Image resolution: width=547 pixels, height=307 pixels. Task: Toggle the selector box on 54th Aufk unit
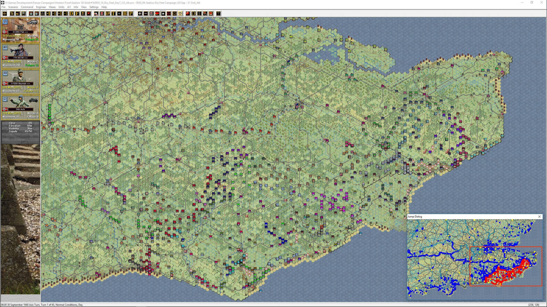point(5,99)
